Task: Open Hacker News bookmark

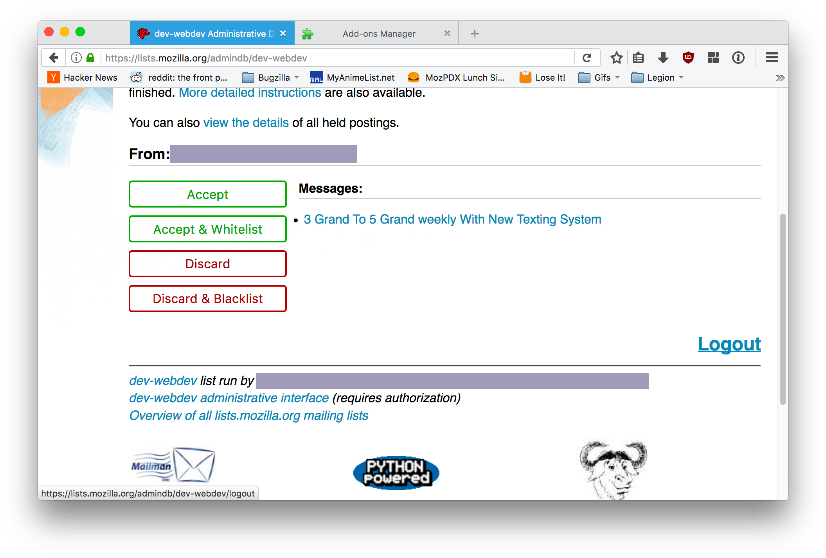Action: pyautogui.click(x=83, y=78)
